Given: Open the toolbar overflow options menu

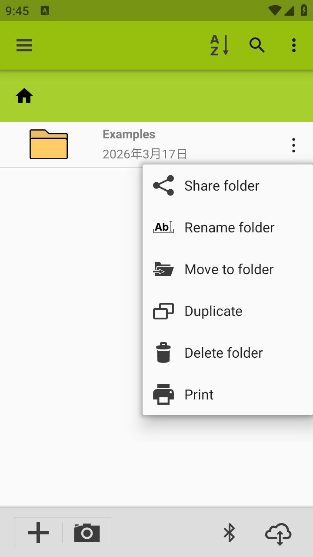Looking at the screenshot, I should (294, 45).
